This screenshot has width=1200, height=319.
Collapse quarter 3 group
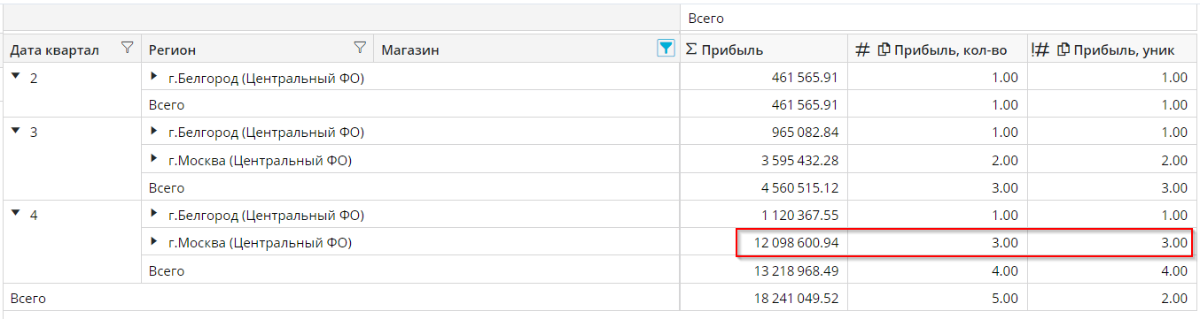tap(16, 132)
